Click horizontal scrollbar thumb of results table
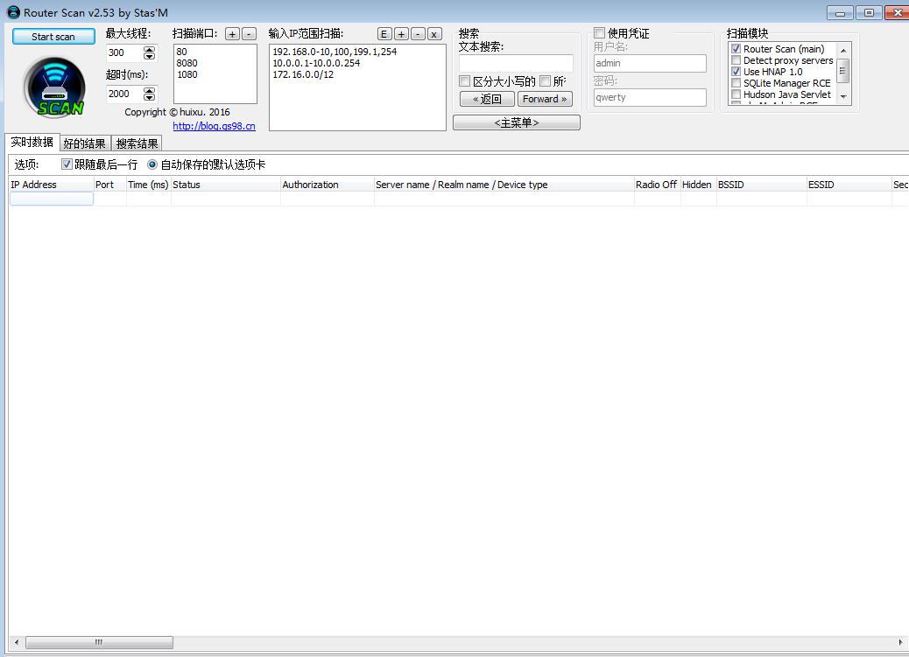 pyautogui.click(x=99, y=642)
